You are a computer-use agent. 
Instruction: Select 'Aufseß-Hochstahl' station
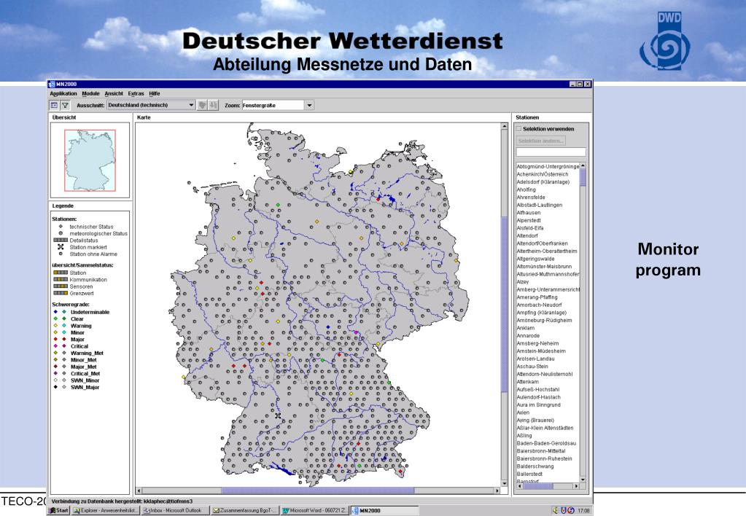click(538, 389)
